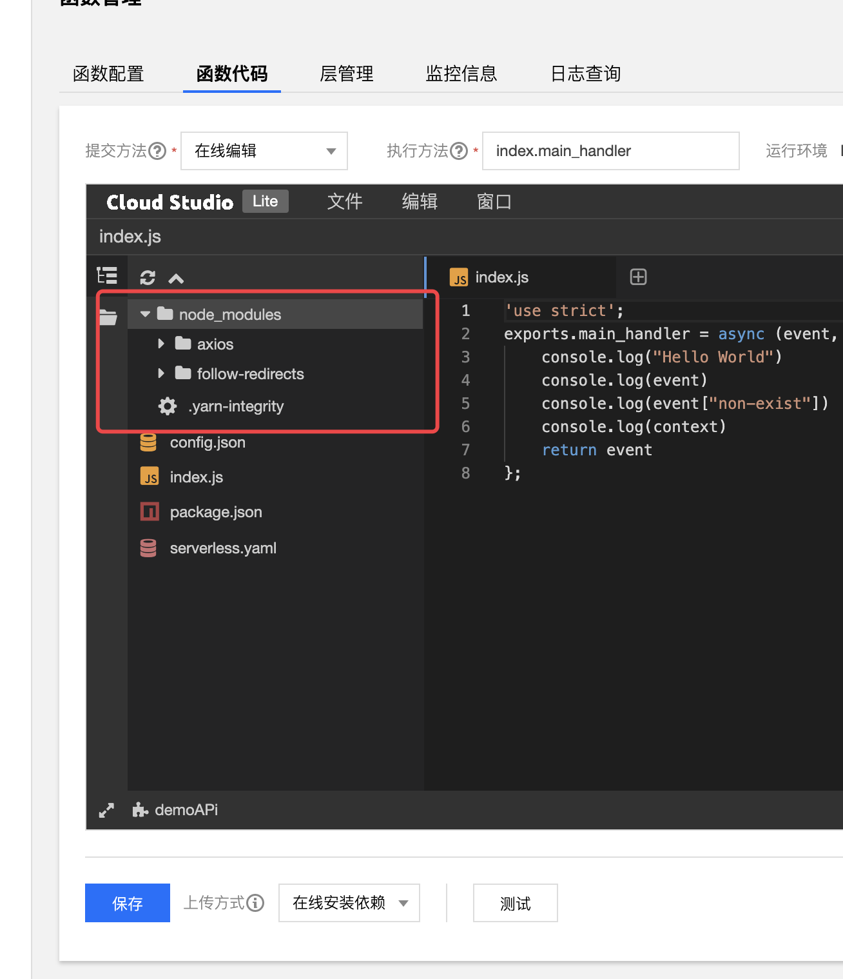
Task: Click the 保存 save button
Action: point(128,903)
